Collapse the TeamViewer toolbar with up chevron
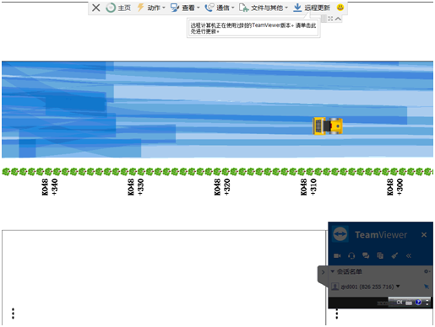This screenshot has height=327, width=435. coord(338,19)
